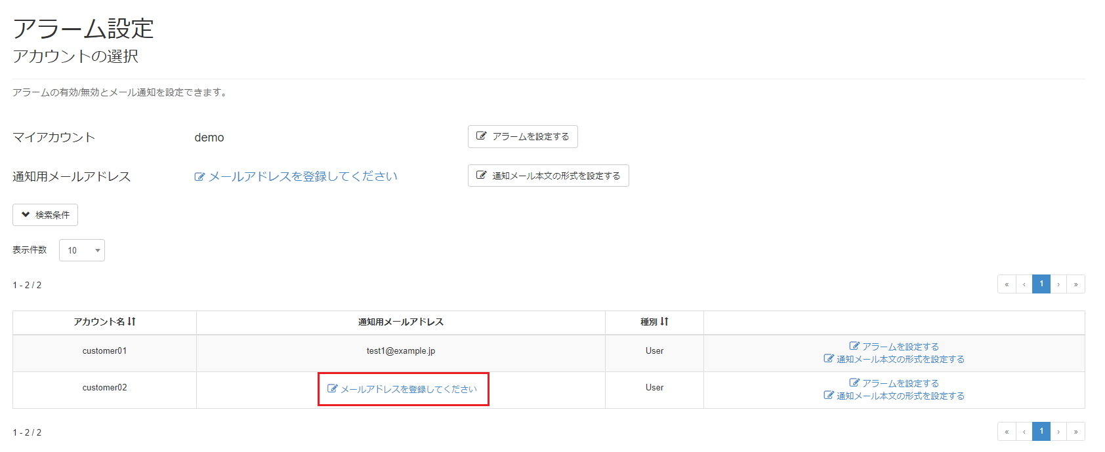Viewport: 1105px width, 452px height.
Task: Go to previous page using top ‹ button
Action: [1024, 284]
